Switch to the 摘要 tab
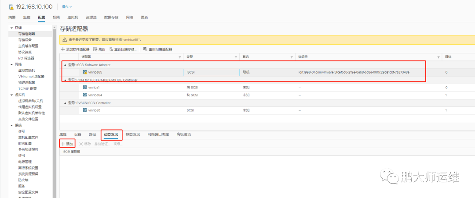The image size is (475, 198). 12,17
